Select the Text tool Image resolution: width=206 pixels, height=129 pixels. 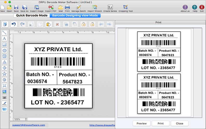4,39
